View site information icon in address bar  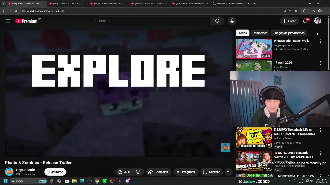pos(23,11)
